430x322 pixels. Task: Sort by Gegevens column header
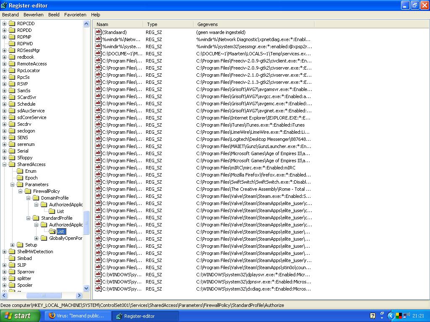(254, 24)
